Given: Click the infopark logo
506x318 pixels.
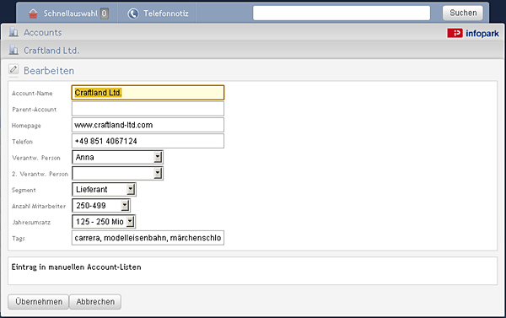Looking at the screenshot, I should pyautogui.click(x=473, y=33).
